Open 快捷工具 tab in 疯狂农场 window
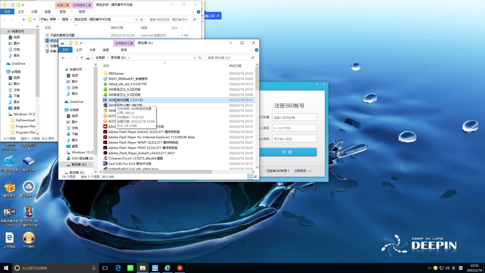 (63, 5)
